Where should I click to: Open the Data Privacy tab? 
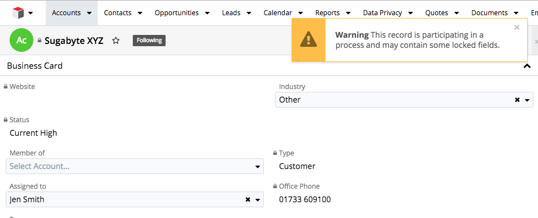383,13
